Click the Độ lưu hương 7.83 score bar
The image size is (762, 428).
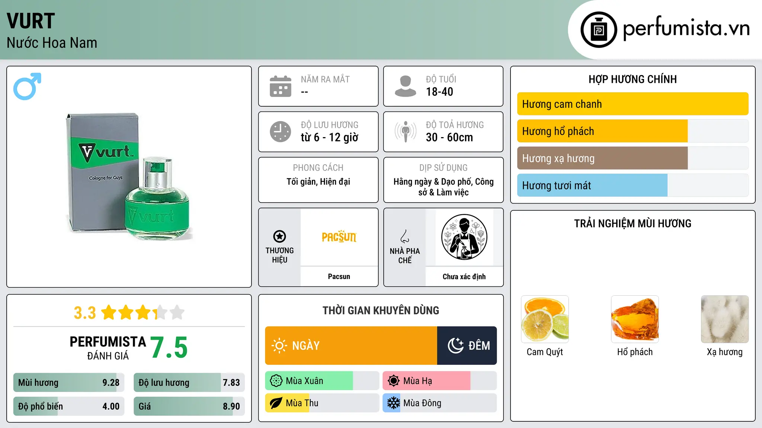point(189,383)
